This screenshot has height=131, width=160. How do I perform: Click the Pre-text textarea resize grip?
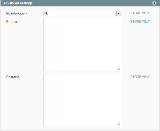[x=119, y=68]
